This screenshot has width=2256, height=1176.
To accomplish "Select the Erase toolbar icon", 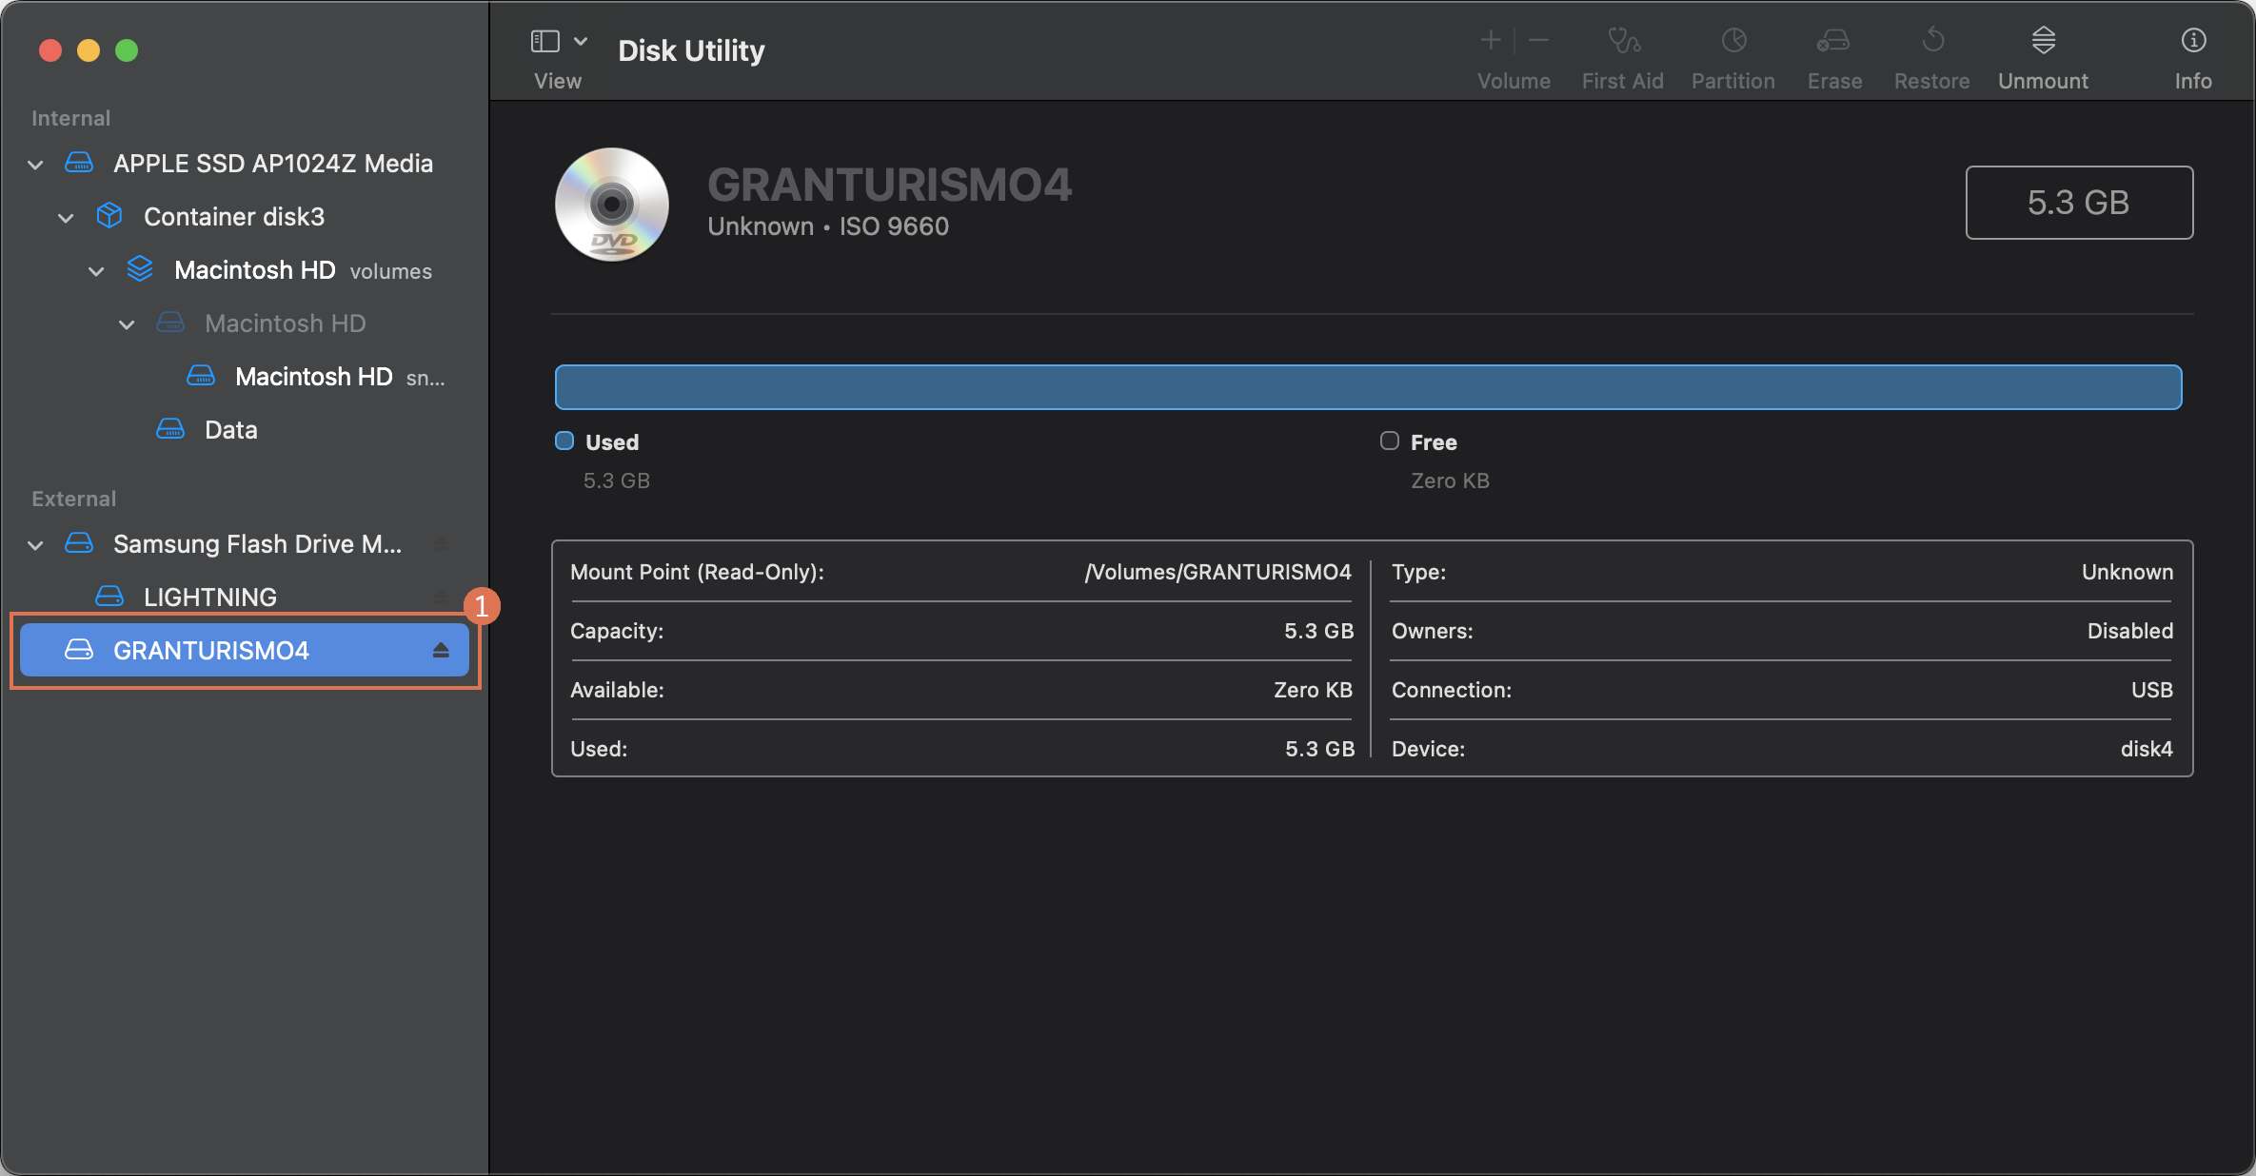I will point(1833,54).
